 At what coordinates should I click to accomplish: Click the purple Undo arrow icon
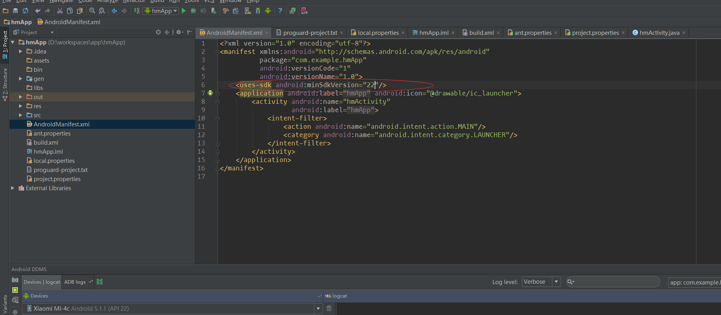(38, 11)
